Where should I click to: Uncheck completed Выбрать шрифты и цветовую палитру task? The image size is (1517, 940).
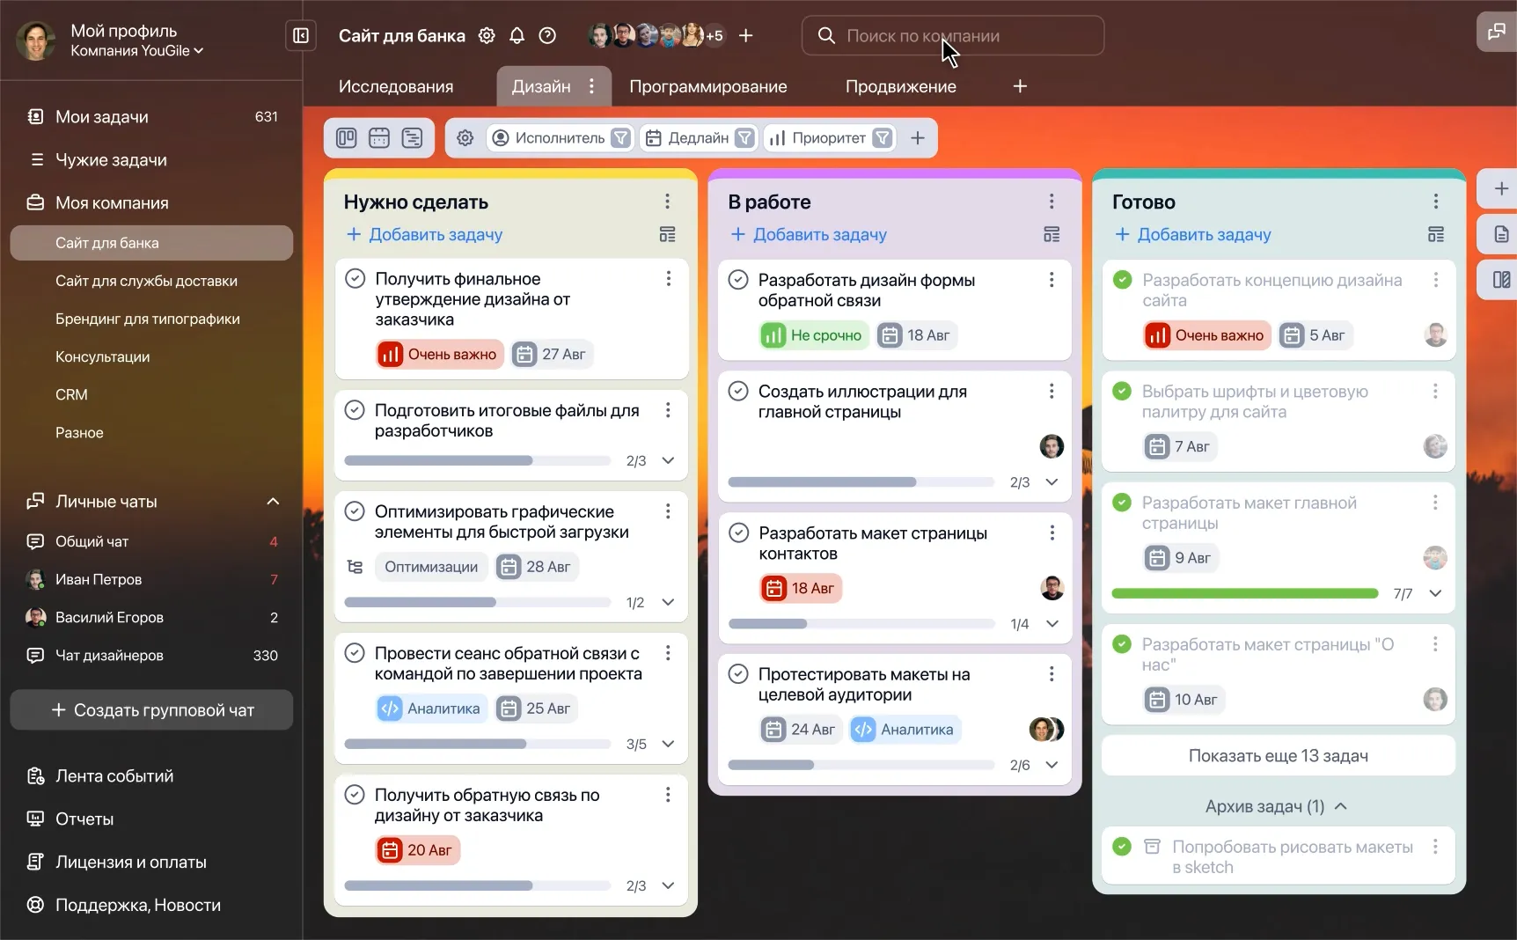[1122, 392]
